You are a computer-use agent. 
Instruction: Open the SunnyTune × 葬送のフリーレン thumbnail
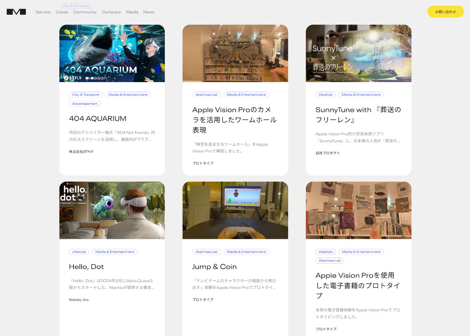(x=359, y=53)
